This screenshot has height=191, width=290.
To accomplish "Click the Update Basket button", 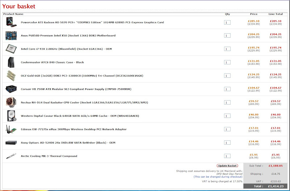I will pos(227,166).
